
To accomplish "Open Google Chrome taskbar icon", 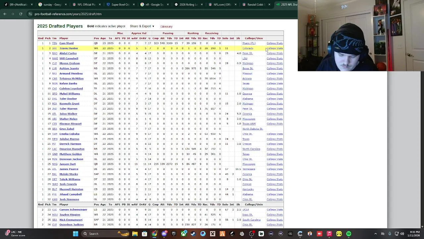I will pyautogui.click(x=154, y=234).
